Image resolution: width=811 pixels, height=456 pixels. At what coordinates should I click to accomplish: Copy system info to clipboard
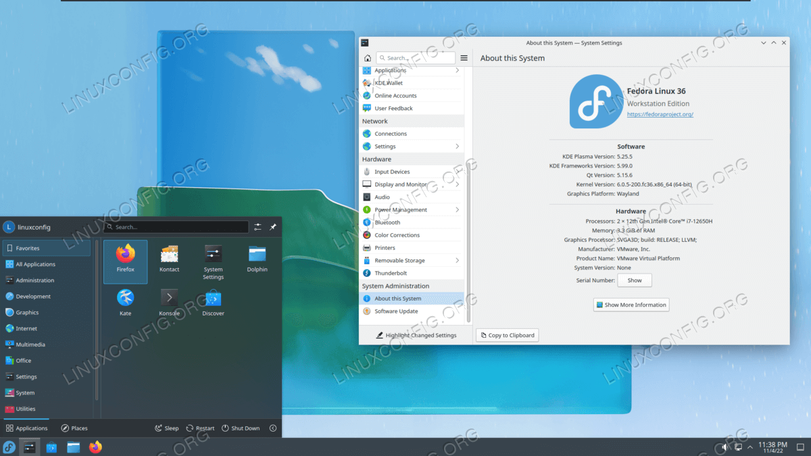coord(508,335)
